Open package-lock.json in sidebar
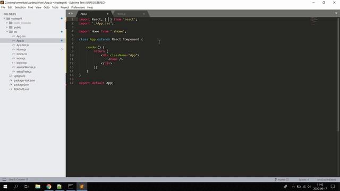Image resolution: width=340 pixels, height=191 pixels. pyautogui.click(x=24, y=81)
